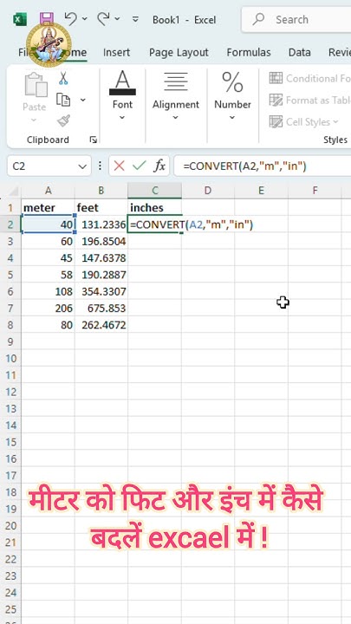
Task: Select cell containing 675.853
Action: [x=101, y=308]
